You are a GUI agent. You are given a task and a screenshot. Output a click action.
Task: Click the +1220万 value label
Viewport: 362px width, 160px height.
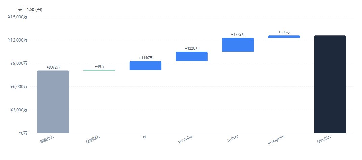(x=191, y=49)
